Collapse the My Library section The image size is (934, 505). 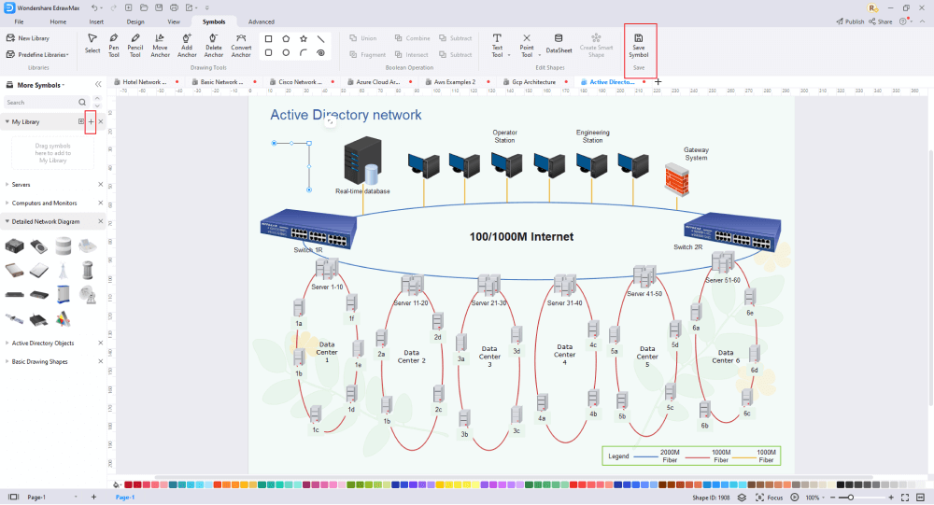pos(7,121)
